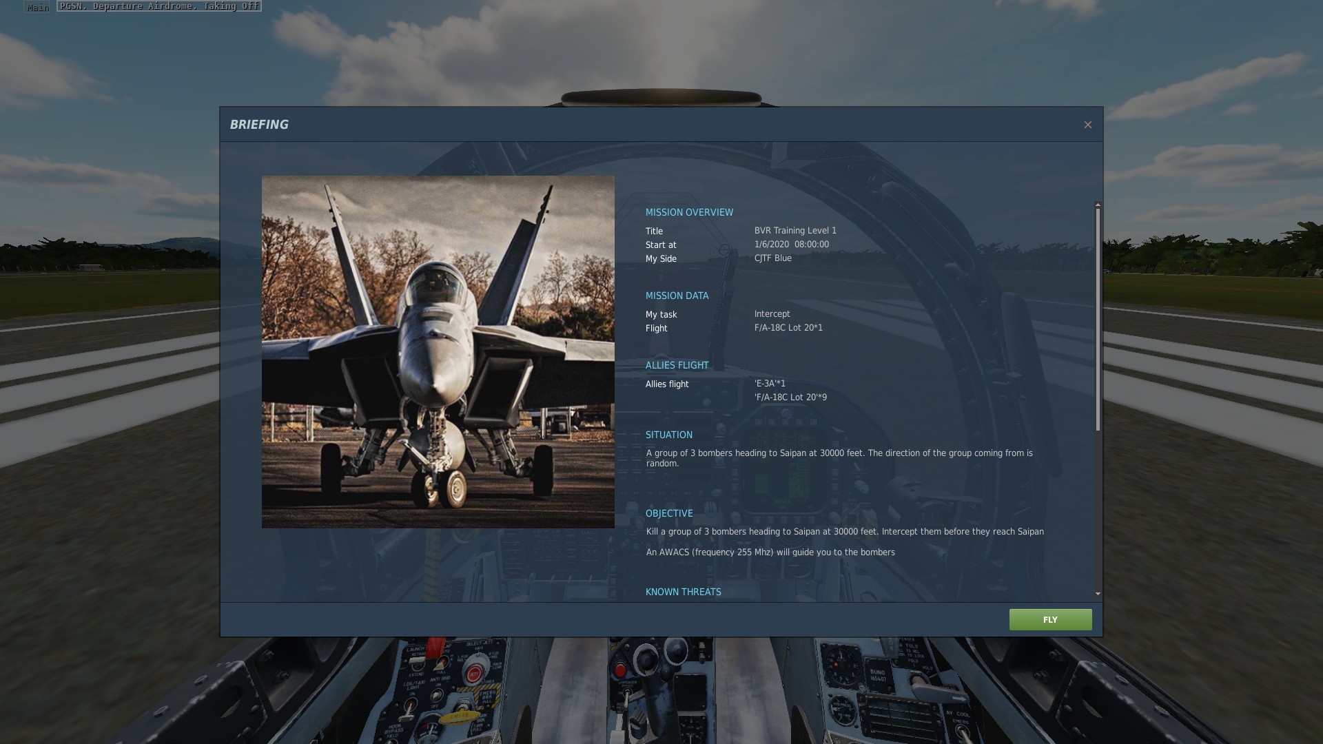Click empty scrollbar track below thumb

(x=1098, y=510)
